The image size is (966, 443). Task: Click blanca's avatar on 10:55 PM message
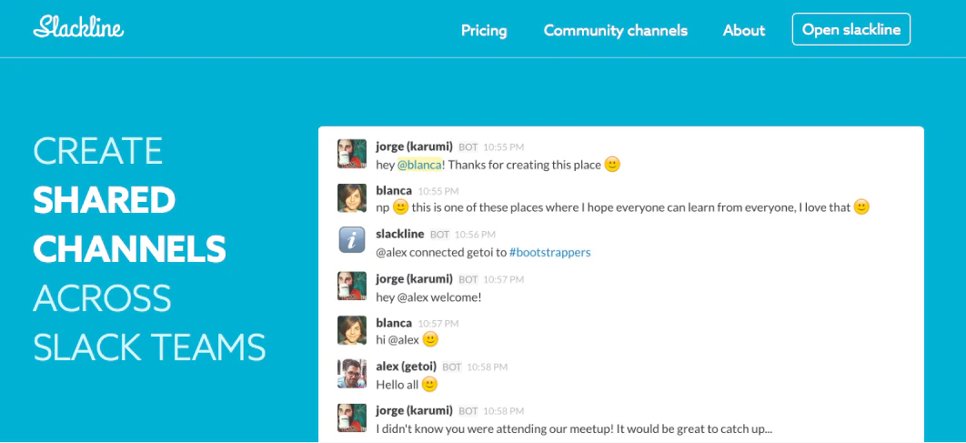pyautogui.click(x=352, y=197)
